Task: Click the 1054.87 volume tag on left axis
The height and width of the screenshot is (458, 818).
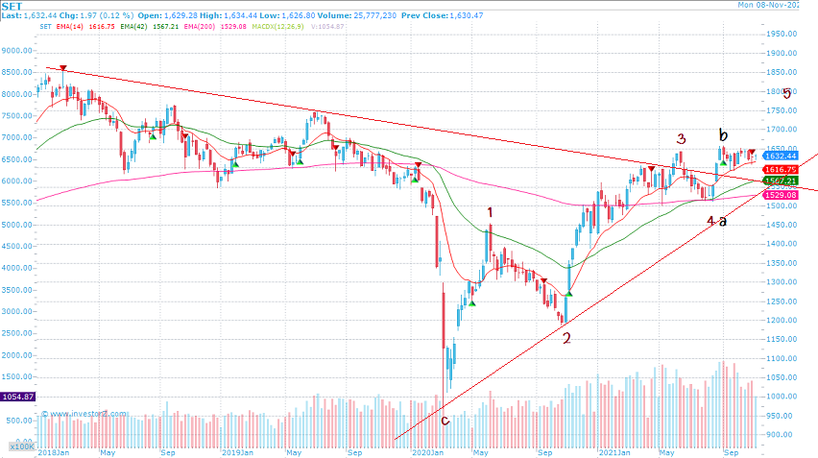Action: (17, 397)
